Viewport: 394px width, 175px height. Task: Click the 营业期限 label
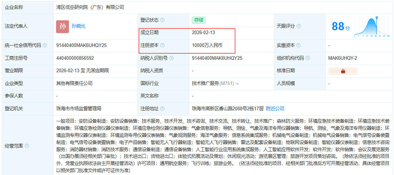pos(14,70)
